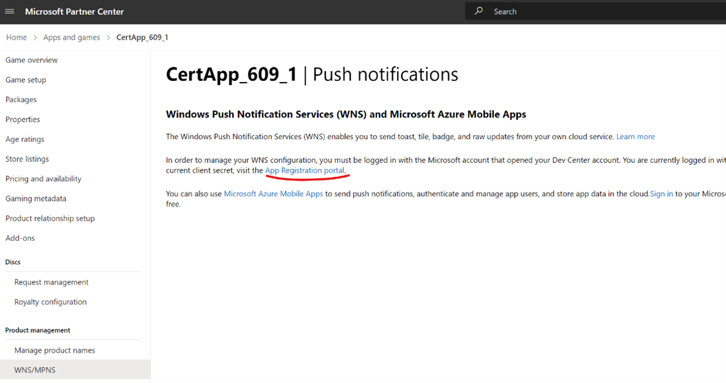
Task: Open Manage product names
Action: coord(55,351)
